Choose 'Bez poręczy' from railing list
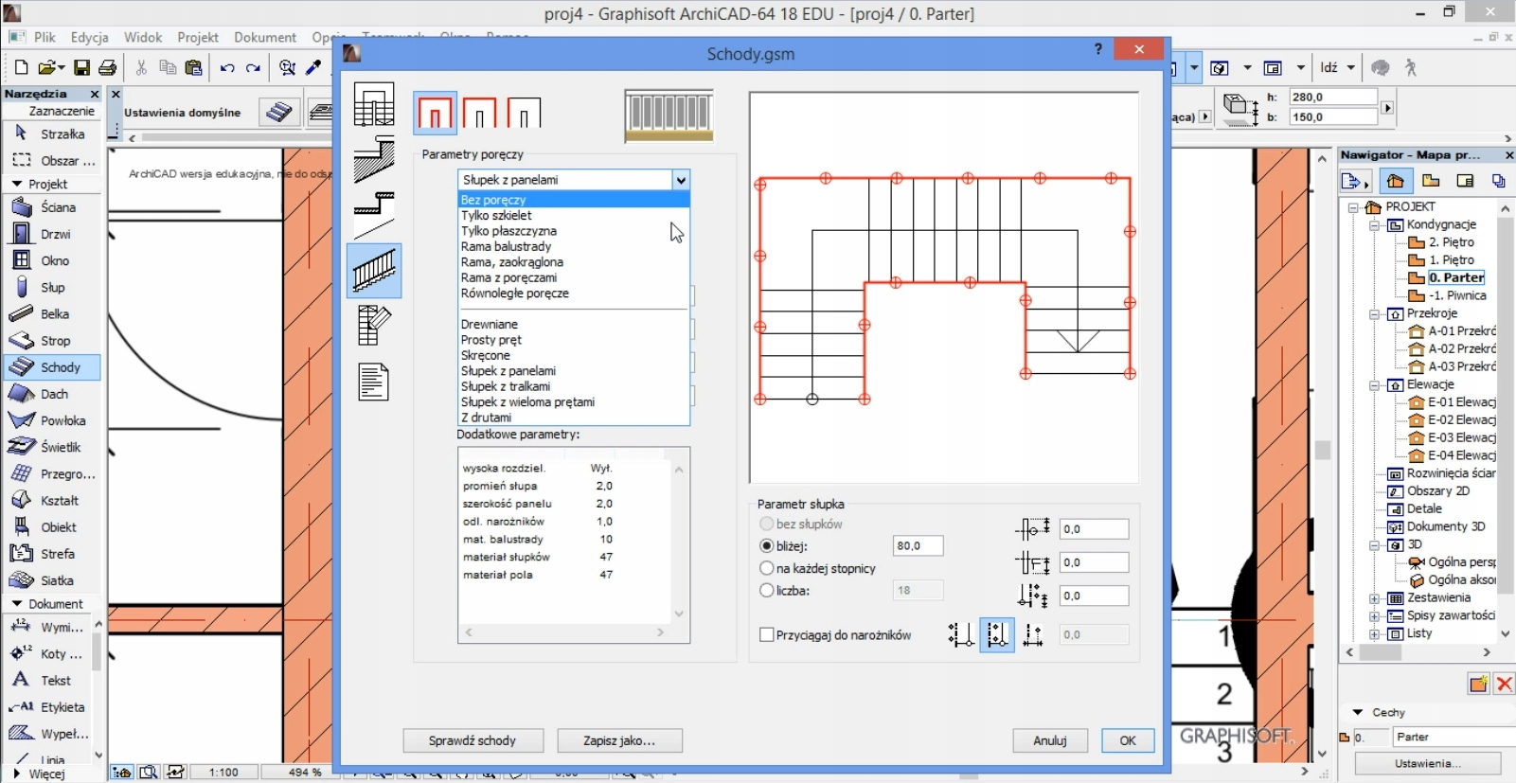Viewport: 1516px width, 783px height. point(574,200)
